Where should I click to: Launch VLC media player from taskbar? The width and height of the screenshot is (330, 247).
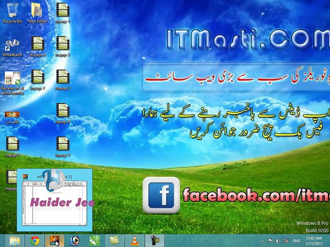point(135,241)
